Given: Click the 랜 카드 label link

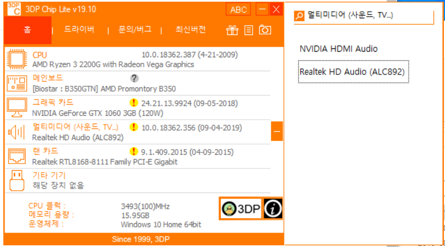Looking at the screenshot, I should [45, 151].
